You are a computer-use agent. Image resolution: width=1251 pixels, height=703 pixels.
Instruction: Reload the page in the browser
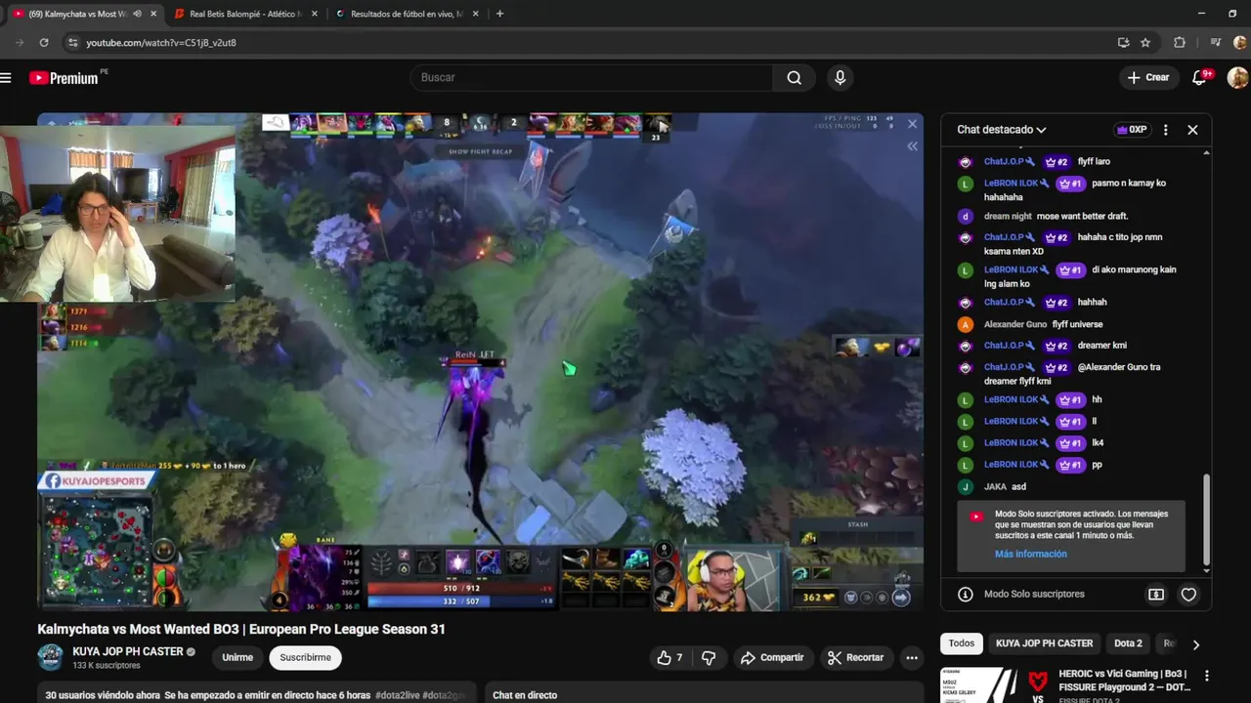44,42
